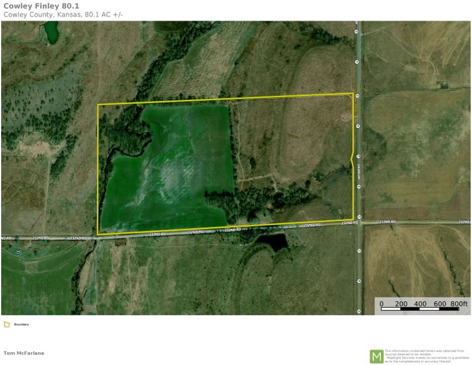Click the 243rd Dr vertical road label
472x365 pixels.
[359, 175]
